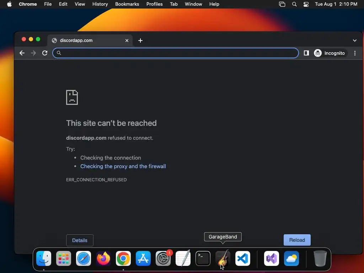Click the Chrome icon in the Dock

(123, 258)
